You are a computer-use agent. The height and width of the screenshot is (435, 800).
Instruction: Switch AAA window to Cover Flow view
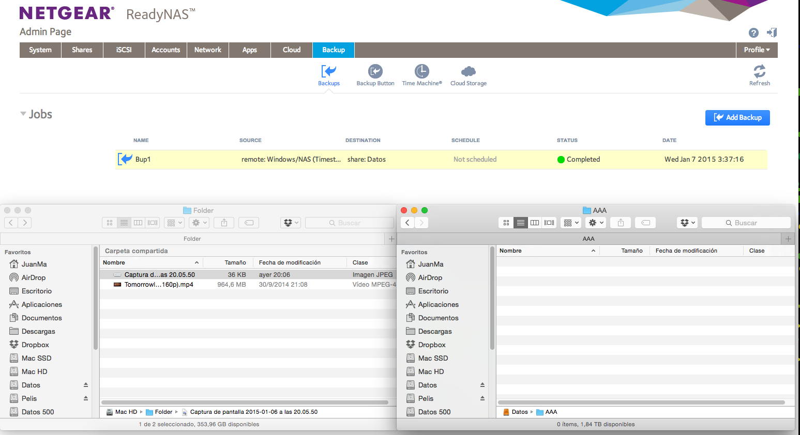coord(549,223)
